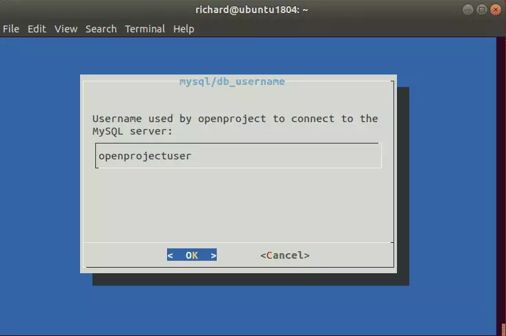Open the Help menu
The height and width of the screenshot is (336, 506).
(184, 29)
